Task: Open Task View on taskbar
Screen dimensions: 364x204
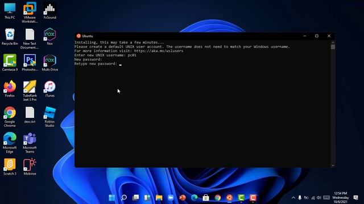Action: point(135,198)
